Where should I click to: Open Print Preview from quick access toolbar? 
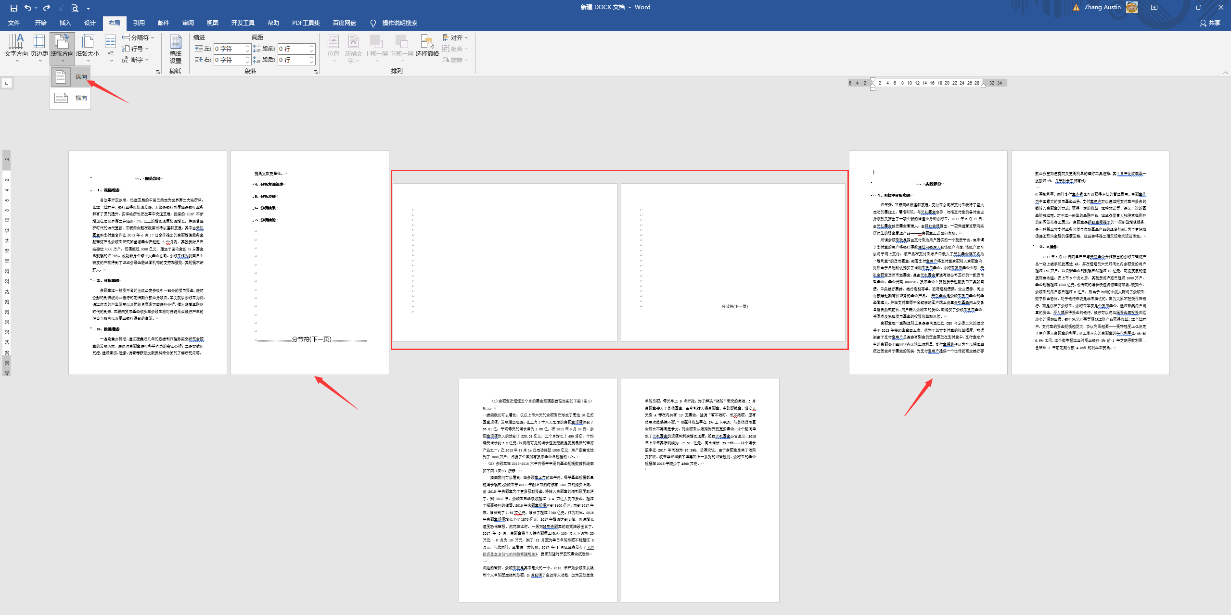[x=75, y=8]
